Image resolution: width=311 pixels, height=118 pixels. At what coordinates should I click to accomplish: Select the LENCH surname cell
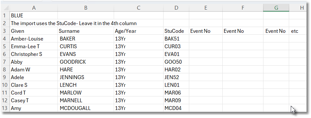(86, 85)
